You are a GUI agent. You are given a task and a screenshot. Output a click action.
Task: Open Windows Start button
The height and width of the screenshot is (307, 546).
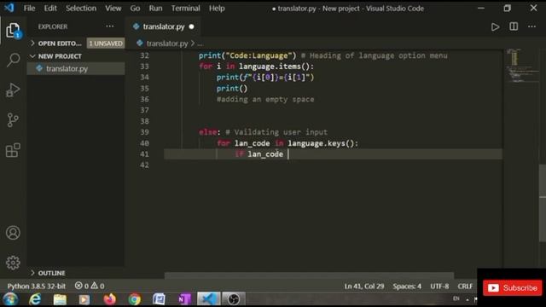pyautogui.click(x=10, y=299)
